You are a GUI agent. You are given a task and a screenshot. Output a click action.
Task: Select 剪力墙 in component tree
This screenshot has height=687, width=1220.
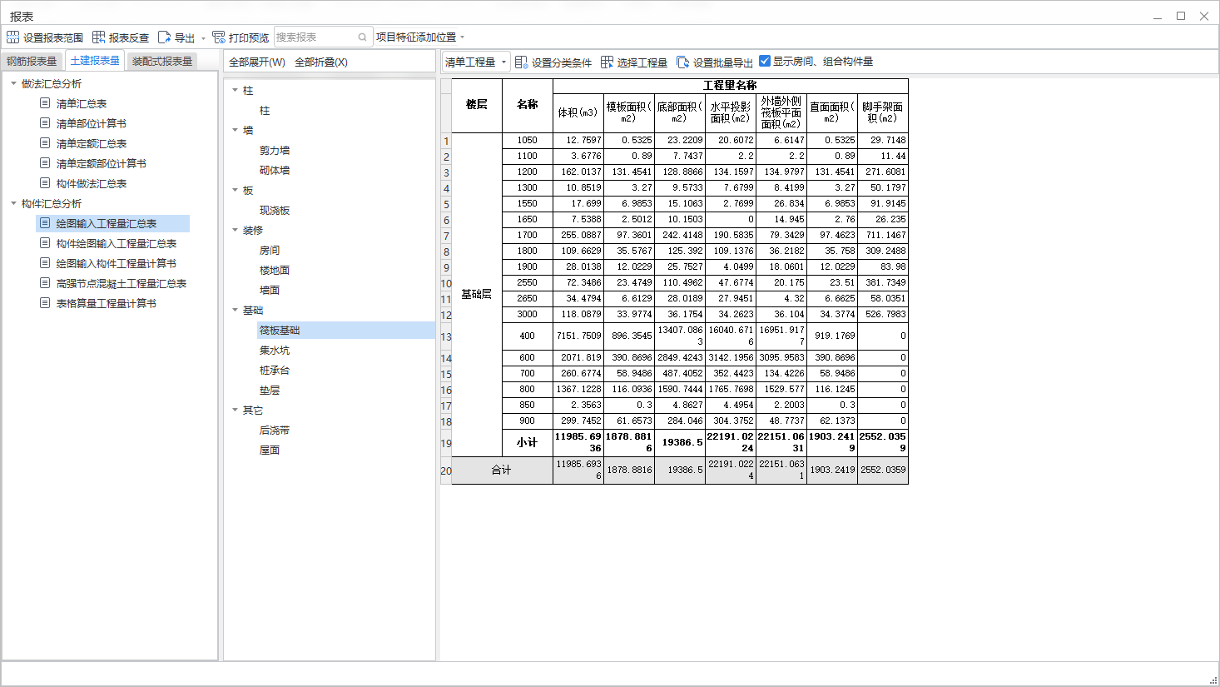pyautogui.click(x=275, y=150)
